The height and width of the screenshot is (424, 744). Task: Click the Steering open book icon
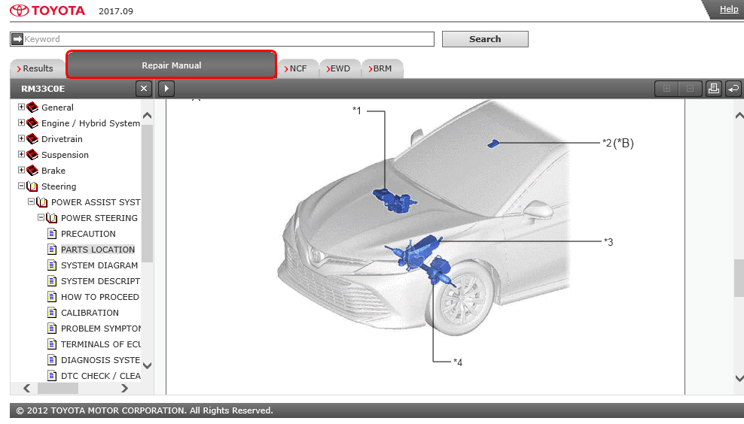tap(32, 186)
